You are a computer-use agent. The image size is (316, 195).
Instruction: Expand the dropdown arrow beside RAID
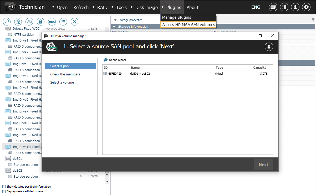click(x=93, y=7)
